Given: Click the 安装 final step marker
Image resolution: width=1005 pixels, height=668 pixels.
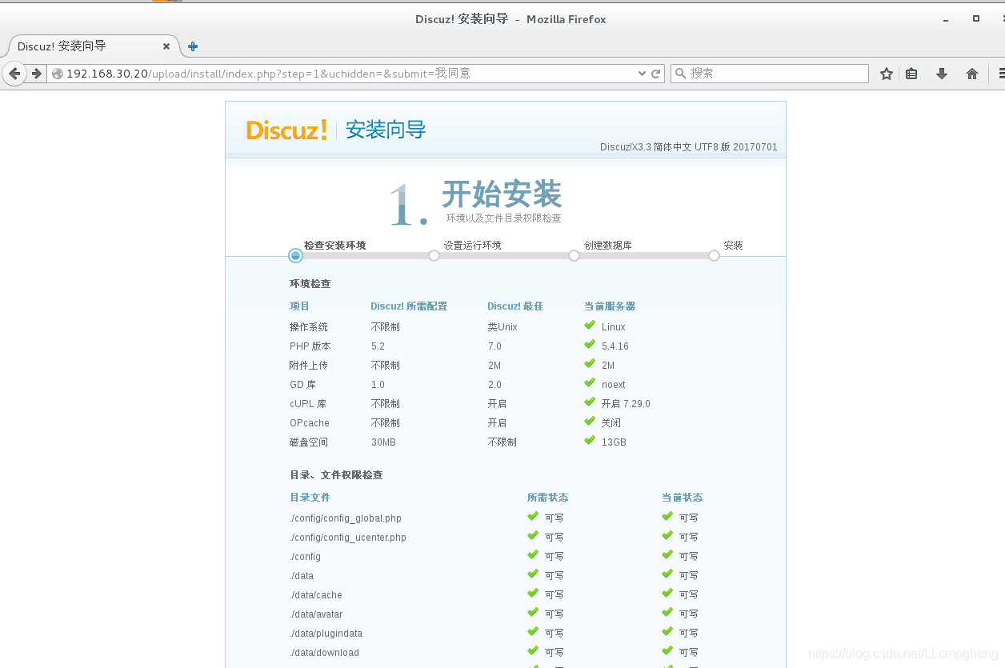Looking at the screenshot, I should click(x=714, y=256).
